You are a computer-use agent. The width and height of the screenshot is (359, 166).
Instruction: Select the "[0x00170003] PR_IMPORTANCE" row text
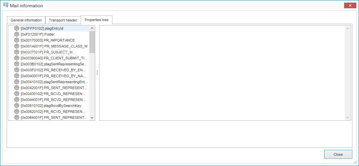pos(48,40)
